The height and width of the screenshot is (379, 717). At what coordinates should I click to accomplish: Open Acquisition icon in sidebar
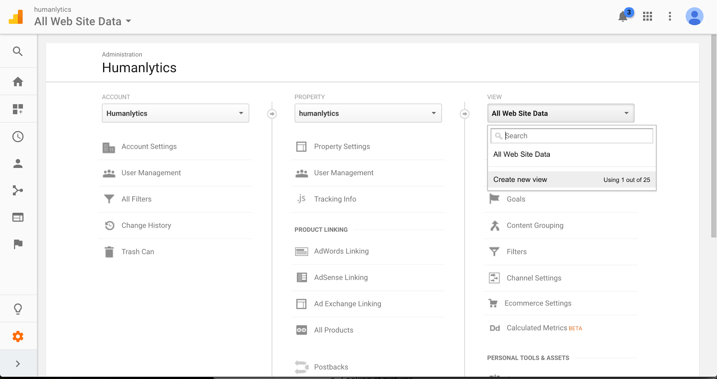pyautogui.click(x=18, y=190)
